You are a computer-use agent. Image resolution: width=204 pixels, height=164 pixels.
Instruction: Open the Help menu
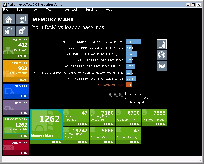coord(109,10)
